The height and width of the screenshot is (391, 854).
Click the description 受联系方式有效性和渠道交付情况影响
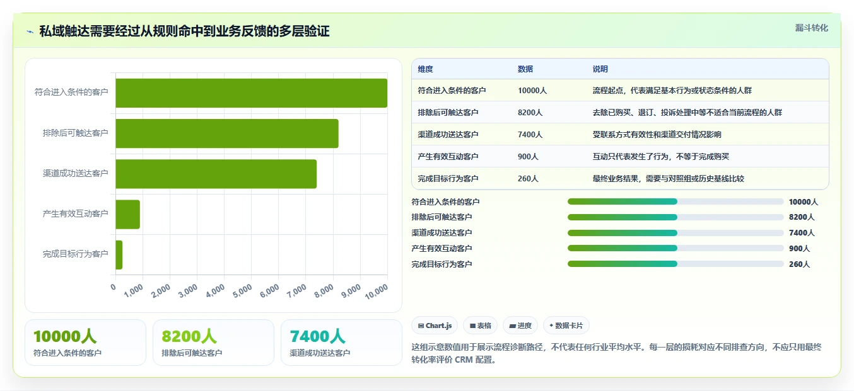click(657, 135)
